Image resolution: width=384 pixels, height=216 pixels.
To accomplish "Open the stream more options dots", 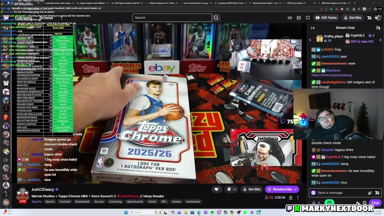I will point(298,198).
